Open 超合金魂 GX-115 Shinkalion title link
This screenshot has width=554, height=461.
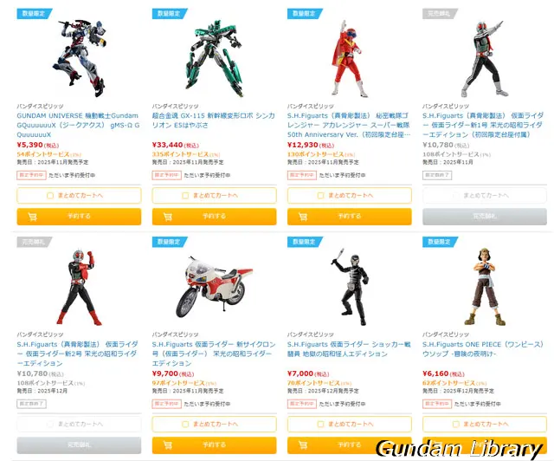[214, 120]
